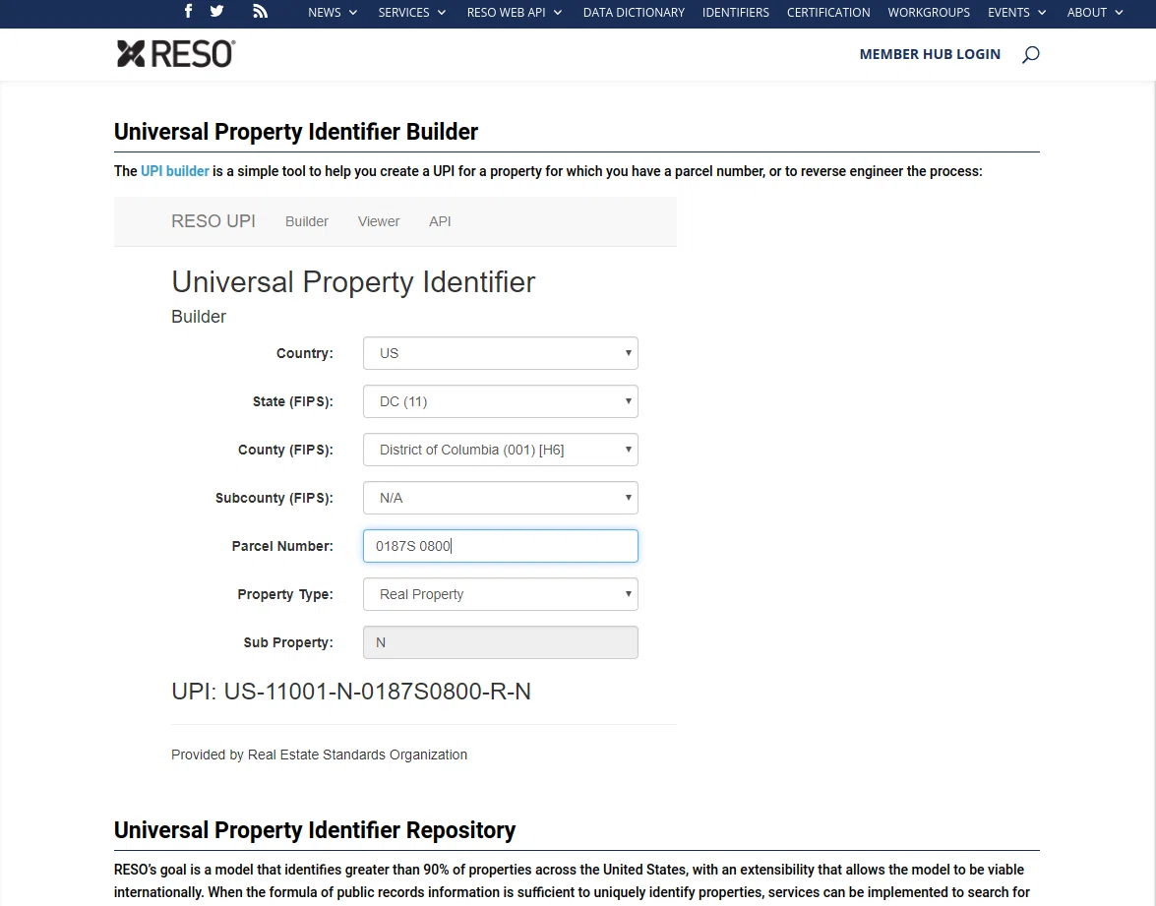The height and width of the screenshot is (906, 1156).
Task: Switch to the Viewer tab
Action: pyautogui.click(x=378, y=221)
